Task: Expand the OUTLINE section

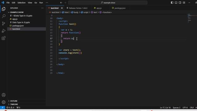Action: (x=14, y=101)
